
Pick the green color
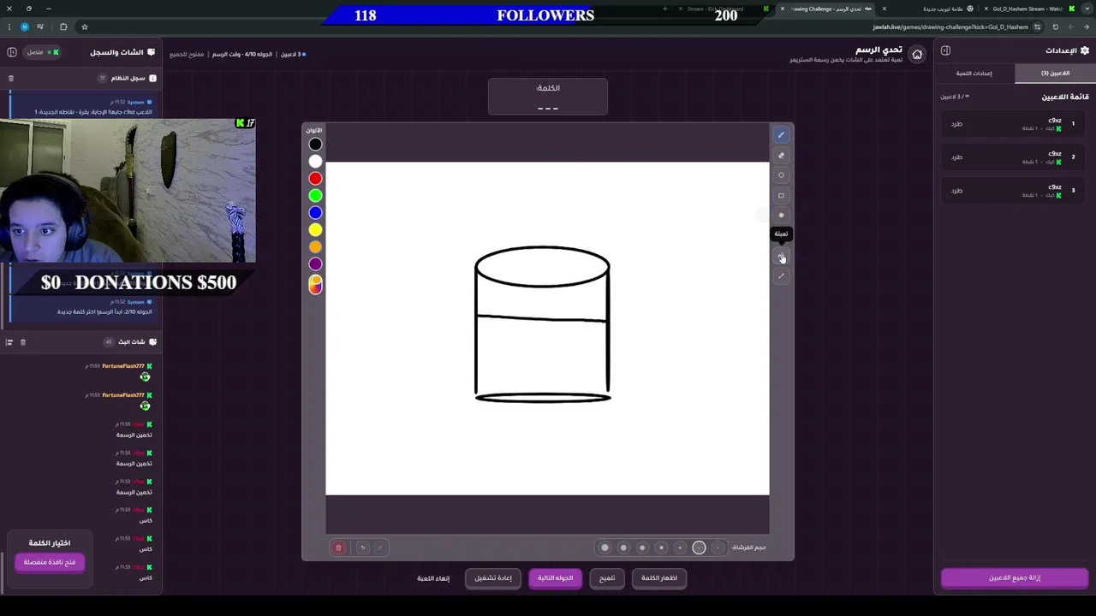click(x=315, y=196)
